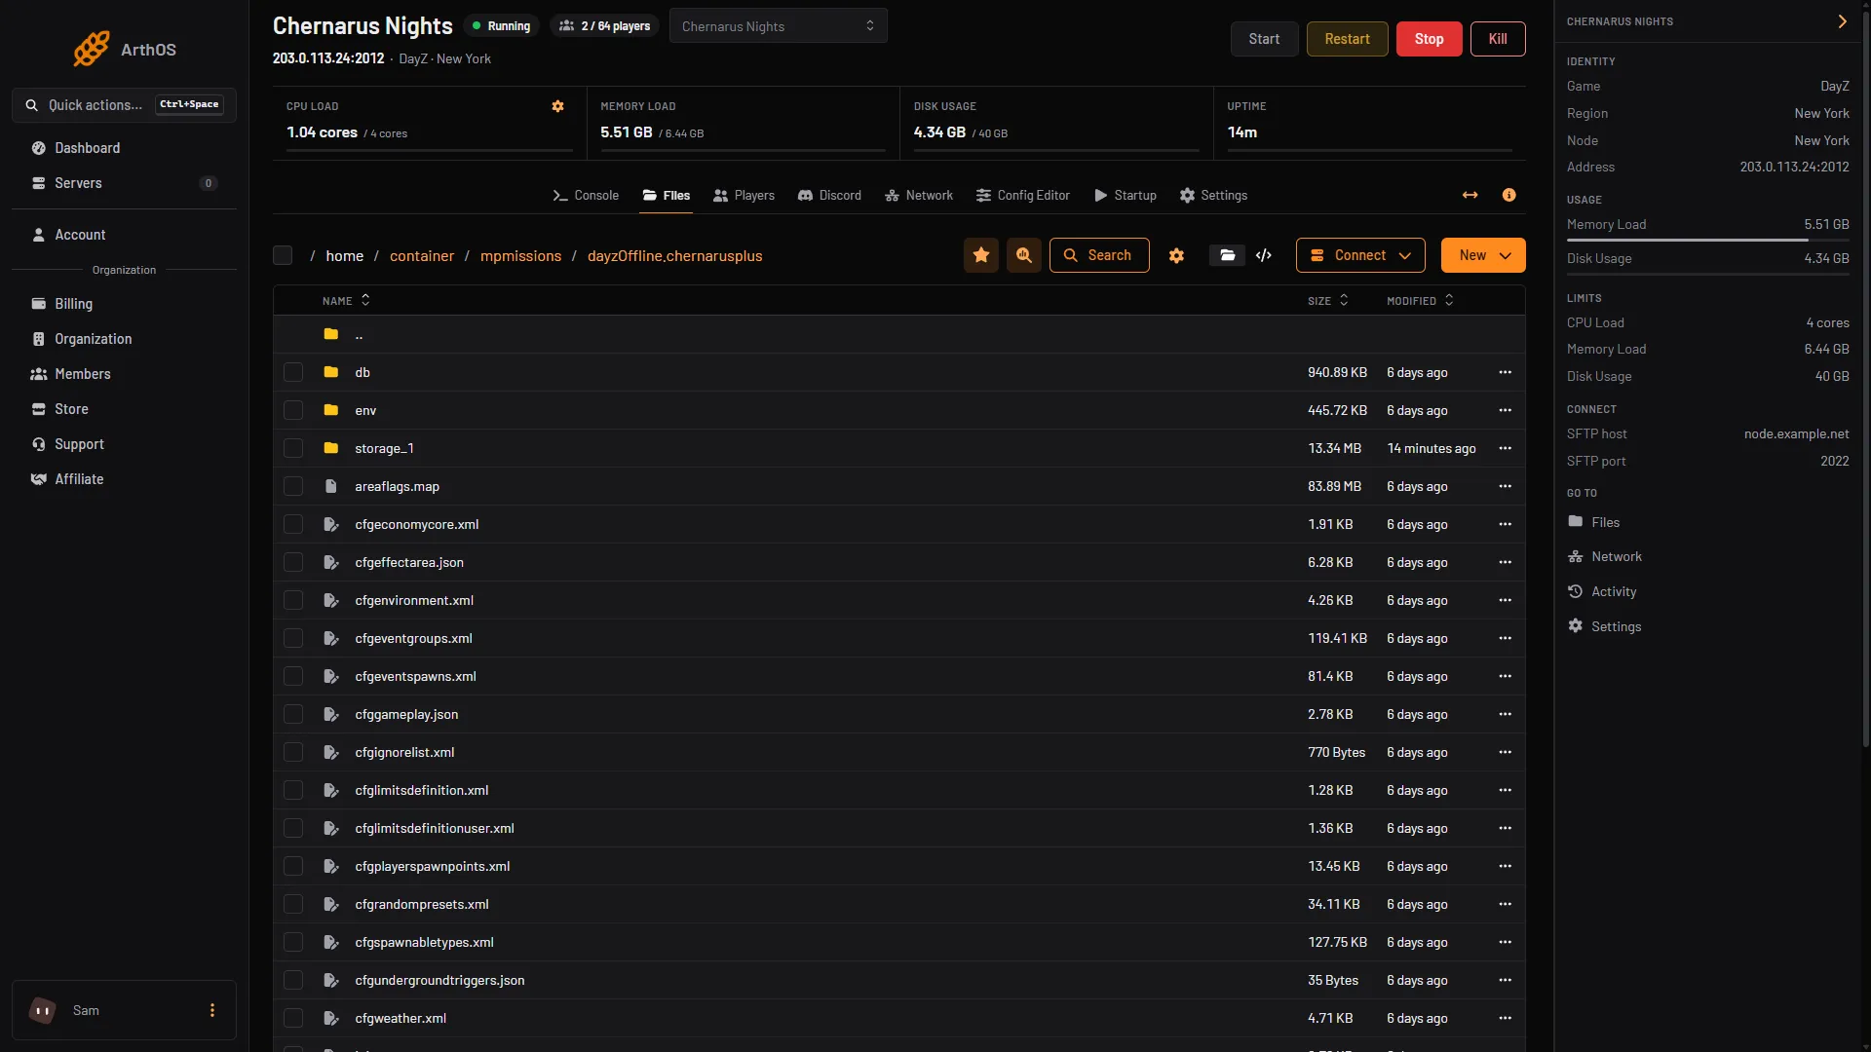Click the db folder icon
This screenshot has width=1871, height=1052.
pyautogui.click(x=330, y=372)
